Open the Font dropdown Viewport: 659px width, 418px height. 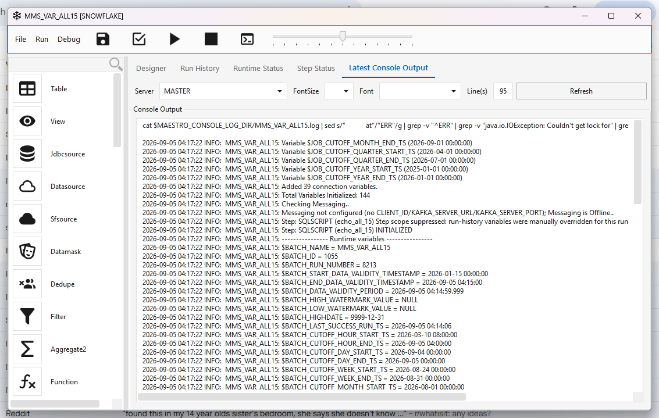click(420, 91)
